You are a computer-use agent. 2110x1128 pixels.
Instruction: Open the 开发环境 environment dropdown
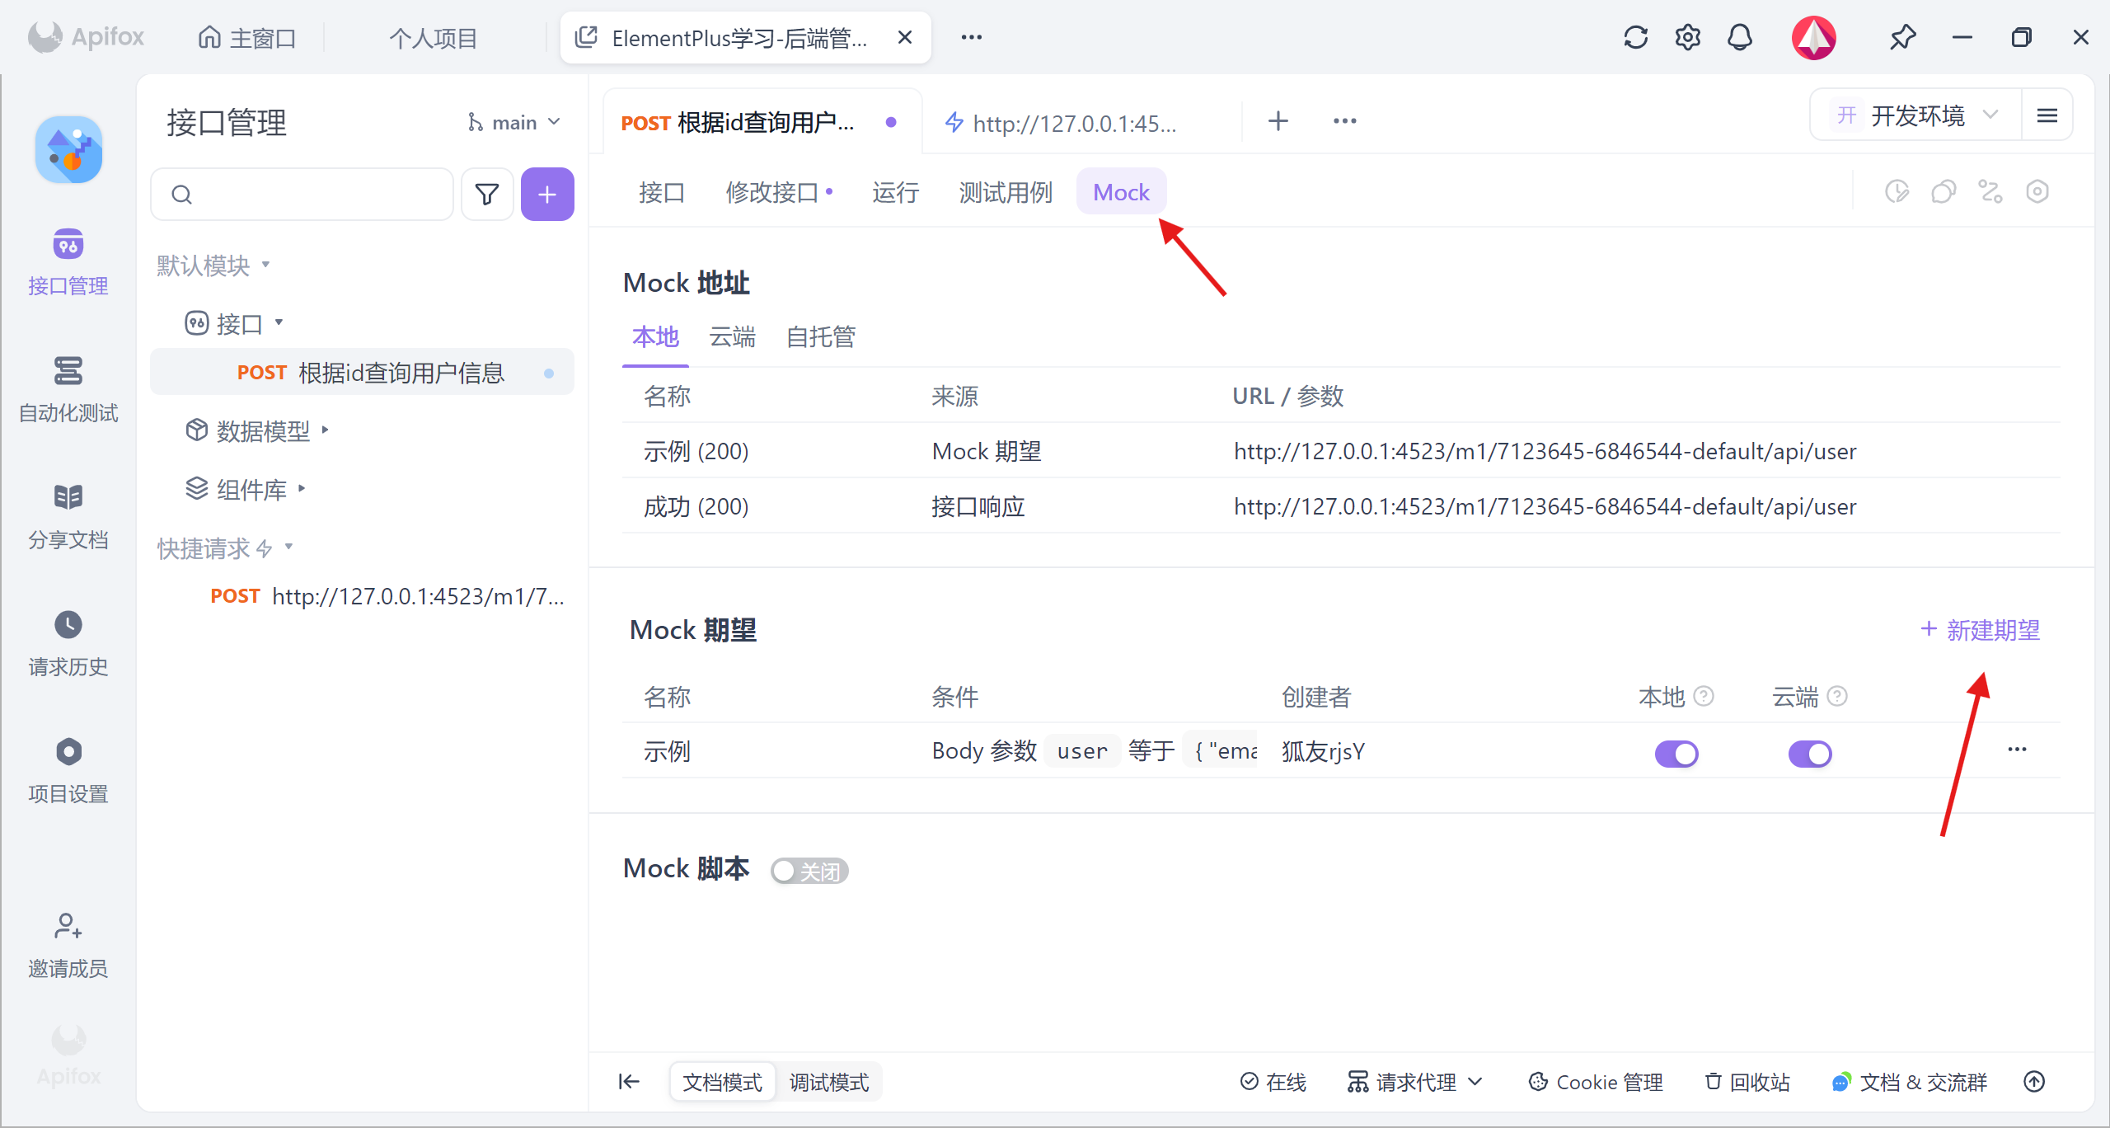point(1917,116)
